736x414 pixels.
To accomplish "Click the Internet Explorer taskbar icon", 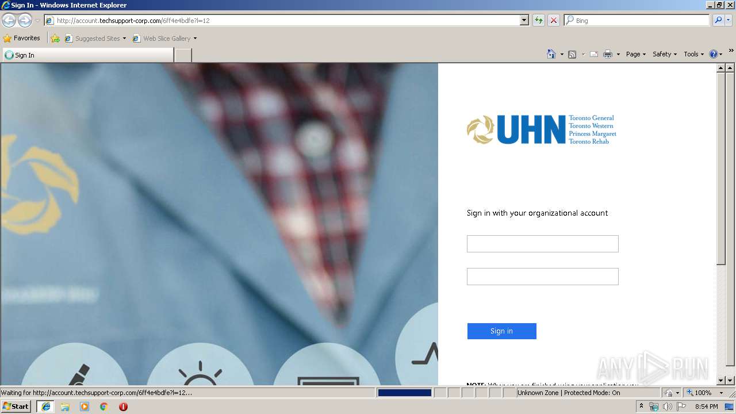I will (x=45, y=407).
